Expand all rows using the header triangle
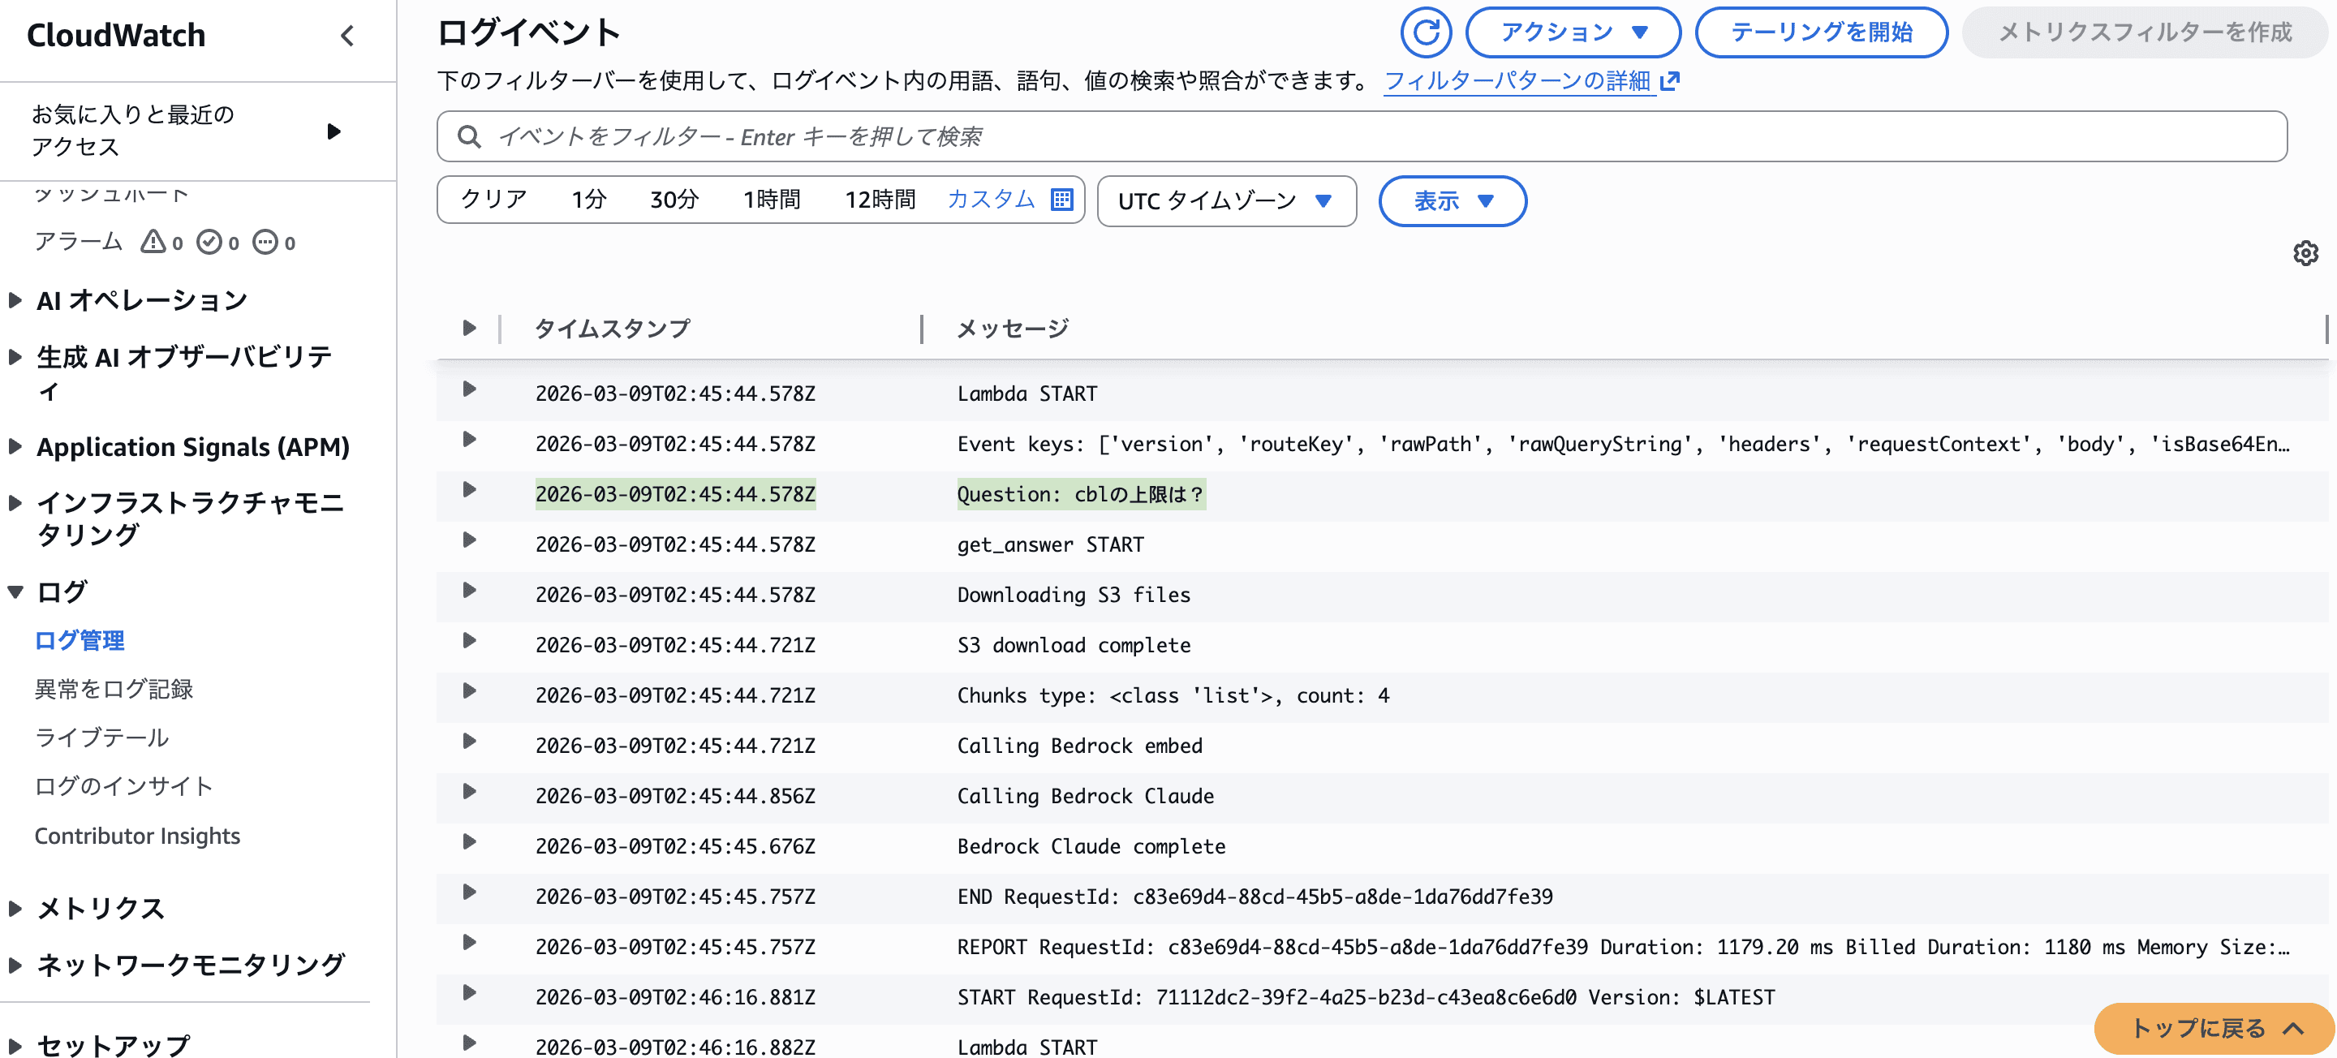Viewport: 2337px width, 1058px height. pyautogui.click(x=469, y=328)
